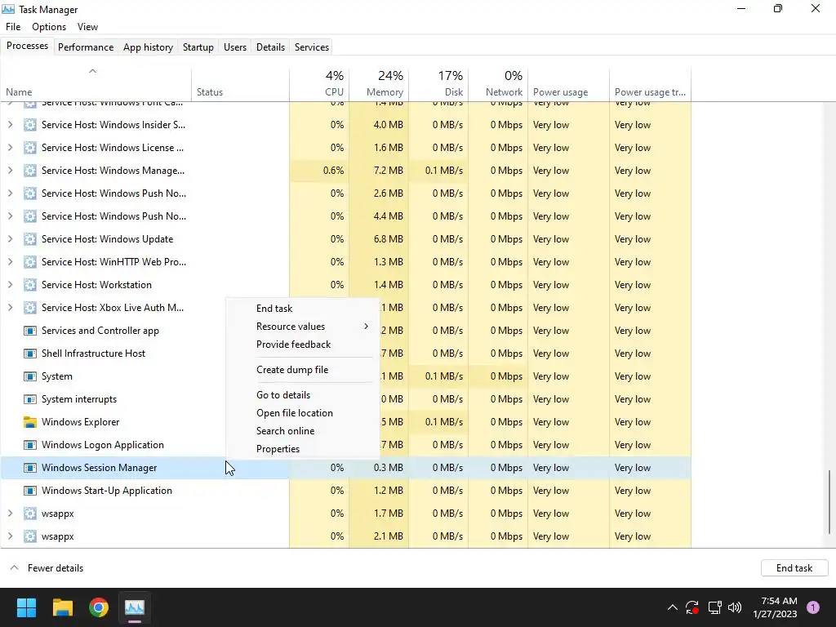The width and height of the screenshot is (836, 627).
Task: Click the Services and Controller app icon
Action: click(30, 330)
